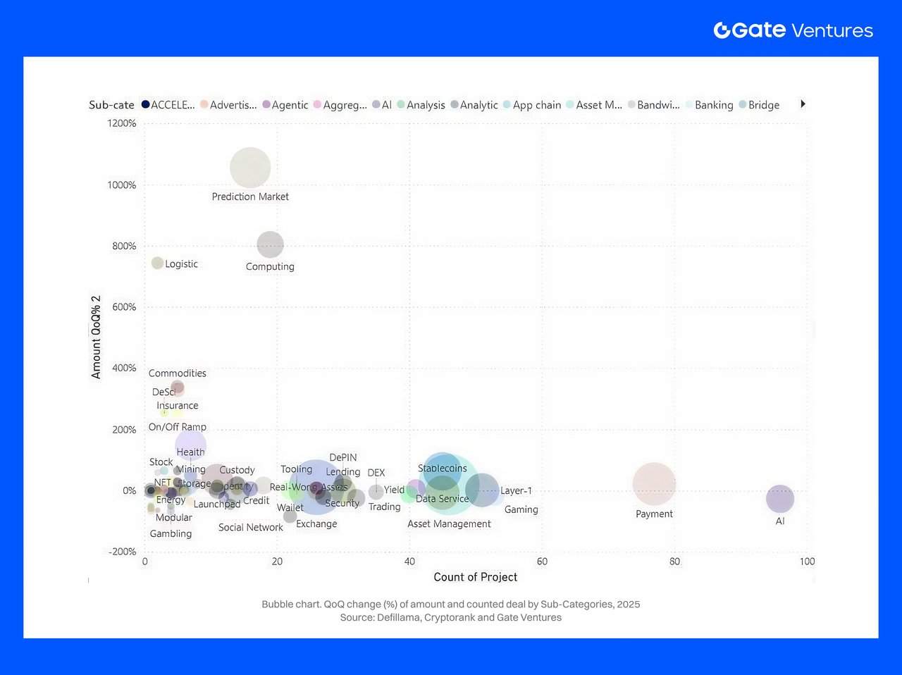Select the Commodities bubble

coord(178,387)
